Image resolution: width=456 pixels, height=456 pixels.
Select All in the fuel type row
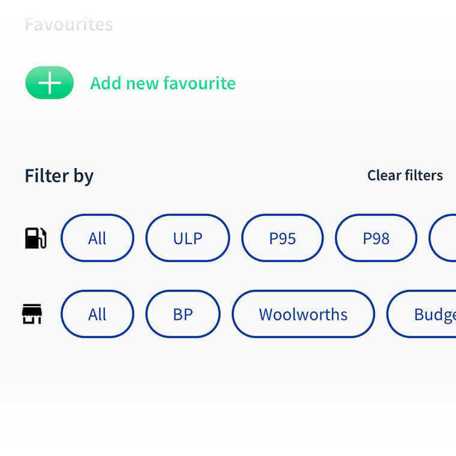tap(97, 238)
